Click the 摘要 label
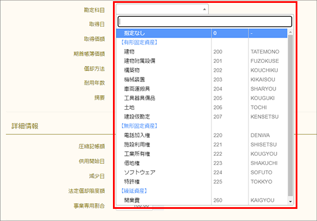 (100, 98)
